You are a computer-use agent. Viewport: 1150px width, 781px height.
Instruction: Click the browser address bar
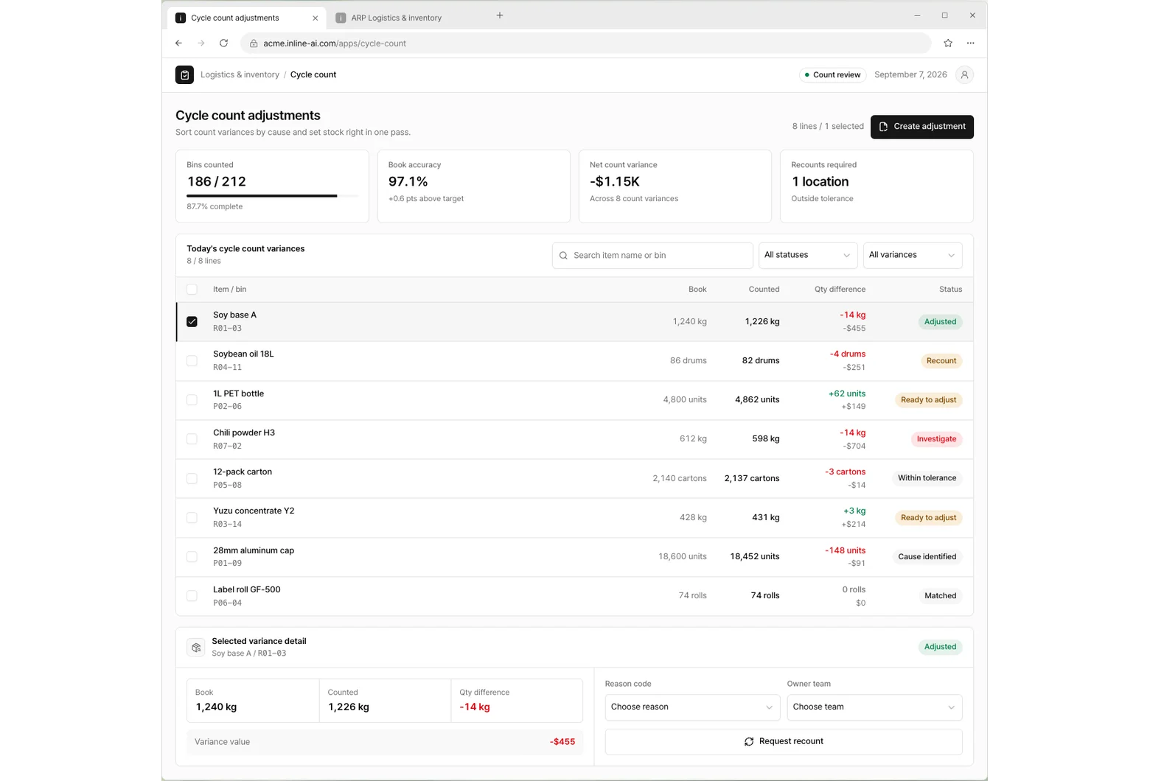point(585,43)
